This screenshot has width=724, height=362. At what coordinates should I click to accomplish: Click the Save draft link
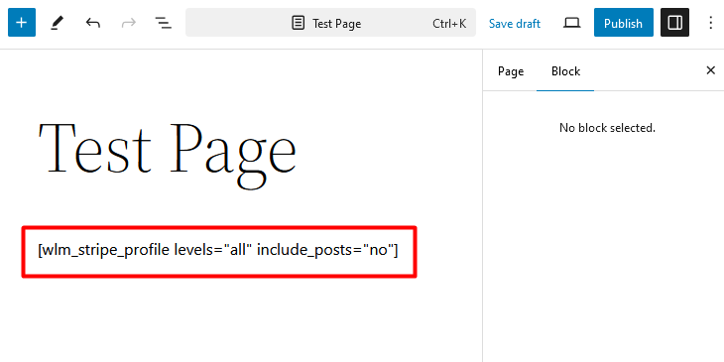coord(515,23)
